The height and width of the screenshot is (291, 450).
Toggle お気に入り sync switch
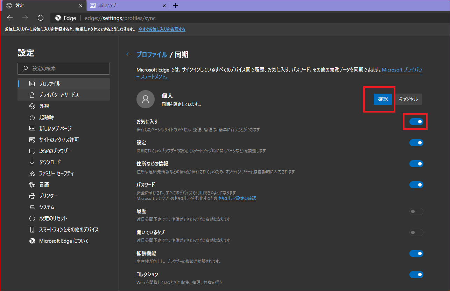416,122
